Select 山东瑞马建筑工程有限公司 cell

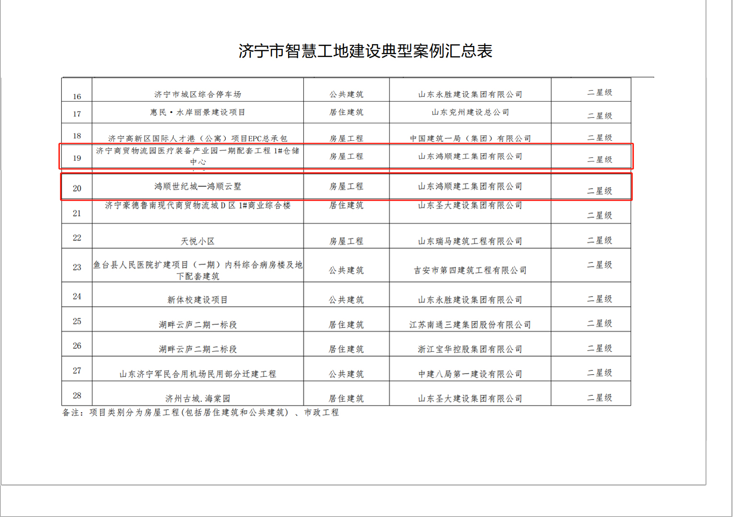470,241
